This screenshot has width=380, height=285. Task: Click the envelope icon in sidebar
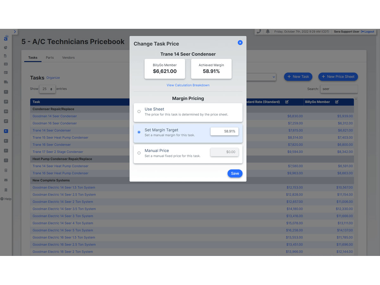(6, 180)
